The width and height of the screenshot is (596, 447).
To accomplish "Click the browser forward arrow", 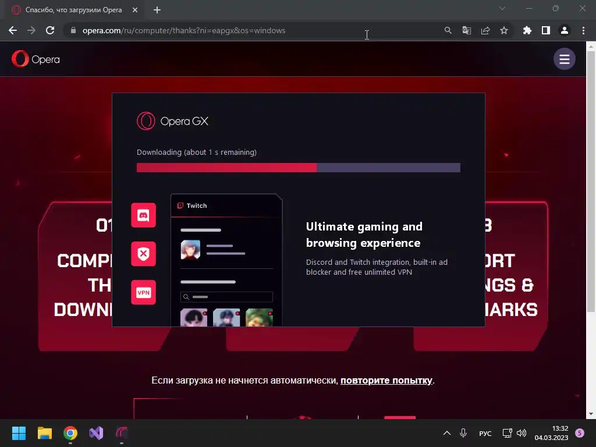I will [31, 30].
